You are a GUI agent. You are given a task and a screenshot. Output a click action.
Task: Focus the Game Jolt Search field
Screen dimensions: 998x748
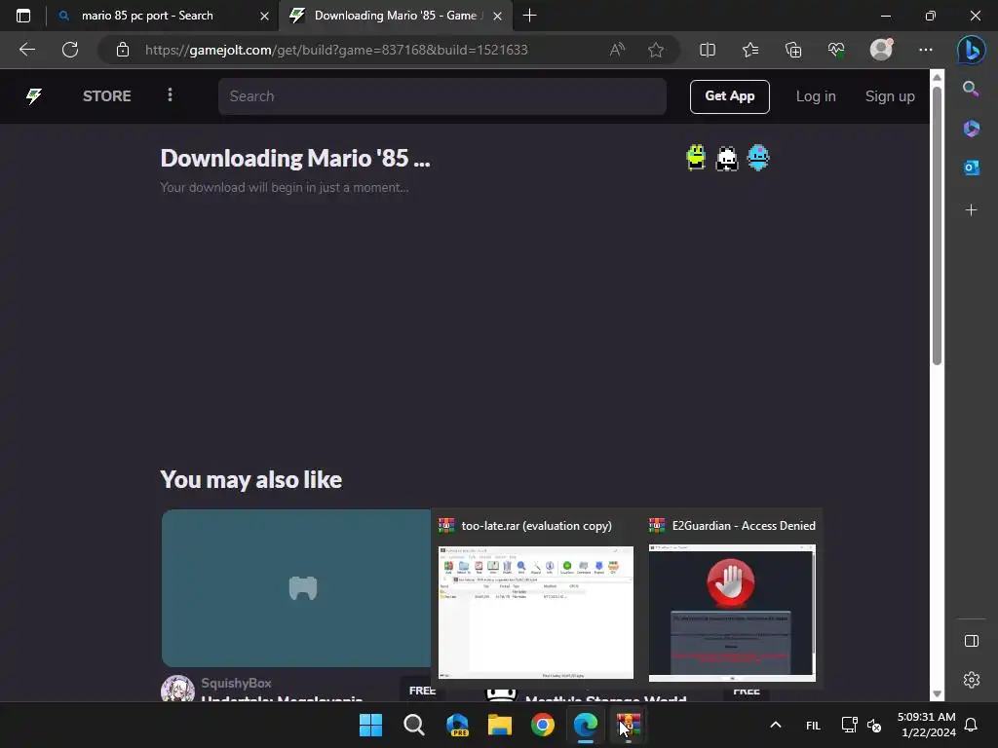tap(442, 96)
